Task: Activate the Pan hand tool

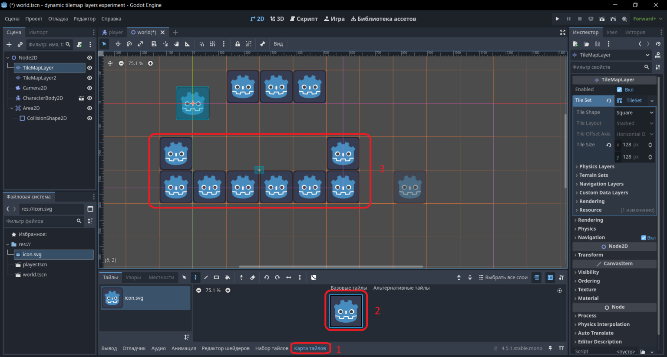Action: pos(176,44)
